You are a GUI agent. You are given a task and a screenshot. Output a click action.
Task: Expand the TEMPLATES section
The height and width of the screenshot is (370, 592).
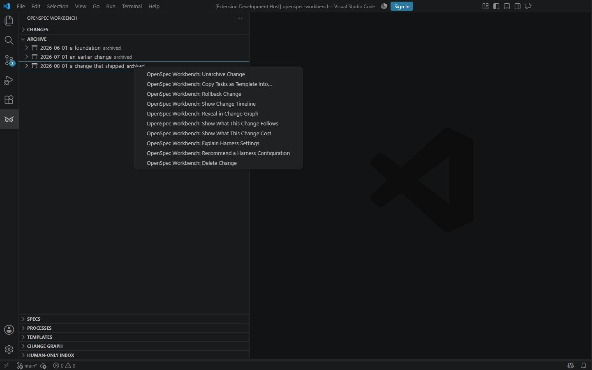click(x=134, y=337)
